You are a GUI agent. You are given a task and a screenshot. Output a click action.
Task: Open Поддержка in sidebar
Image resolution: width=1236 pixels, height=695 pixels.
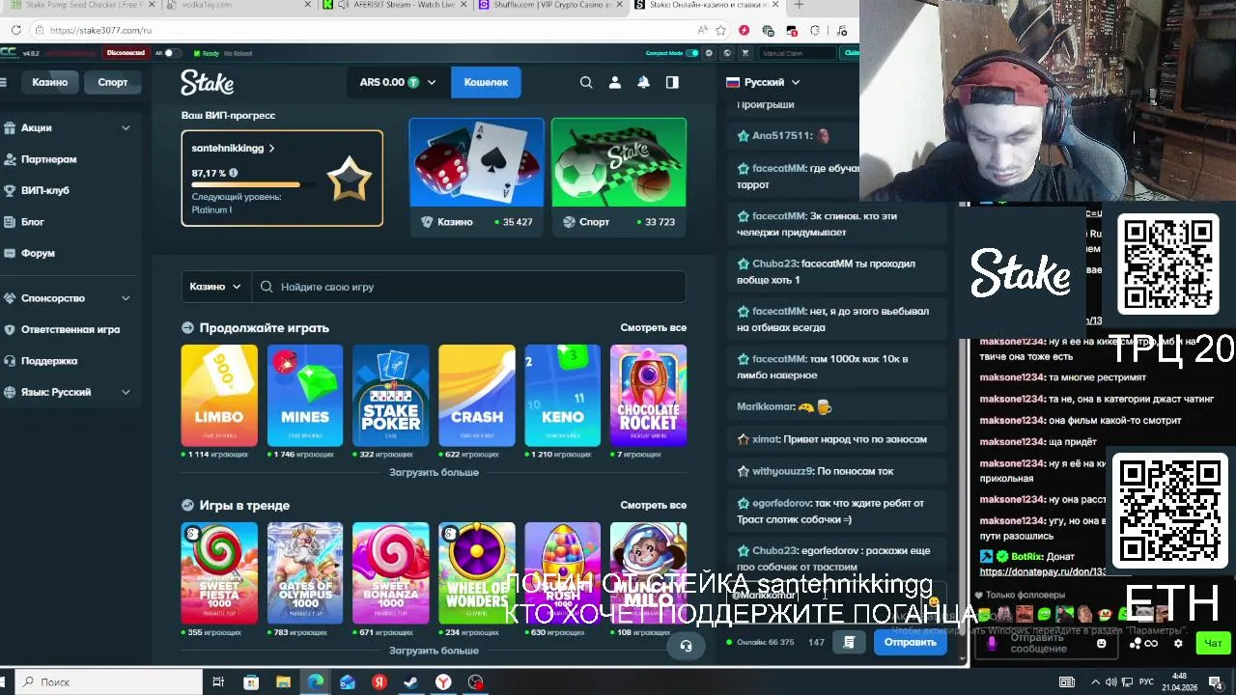[48, 361]
